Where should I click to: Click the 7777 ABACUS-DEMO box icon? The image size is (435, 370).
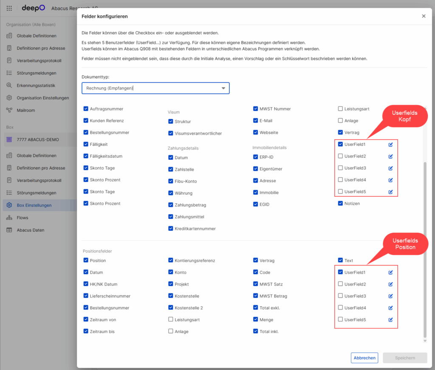pyautogui.click(x=9, y=139)
